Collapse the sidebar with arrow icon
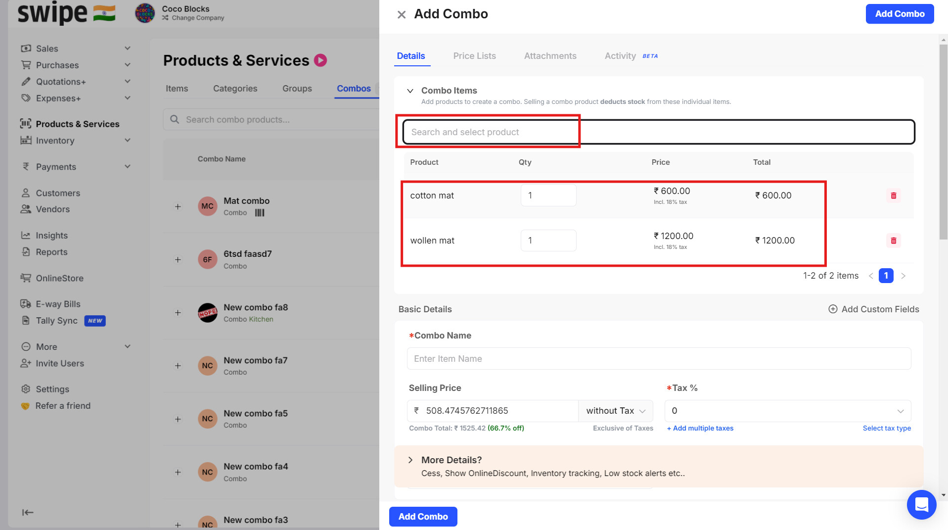948x530 pixels. 28,512
